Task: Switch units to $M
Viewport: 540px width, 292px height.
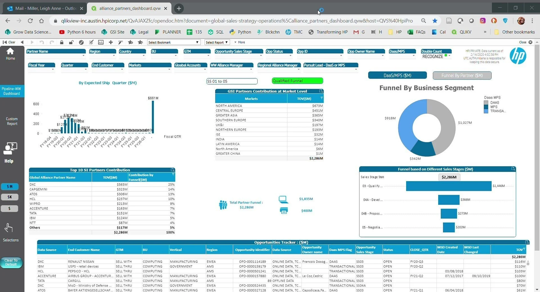Action: [10, 186]
